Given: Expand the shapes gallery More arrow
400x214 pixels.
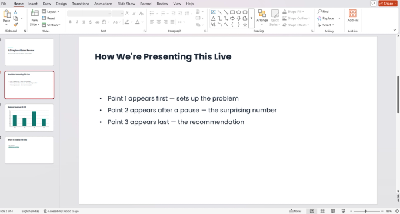Looking at the screenshot, I should pyautogui.click(x=251, y=18).
